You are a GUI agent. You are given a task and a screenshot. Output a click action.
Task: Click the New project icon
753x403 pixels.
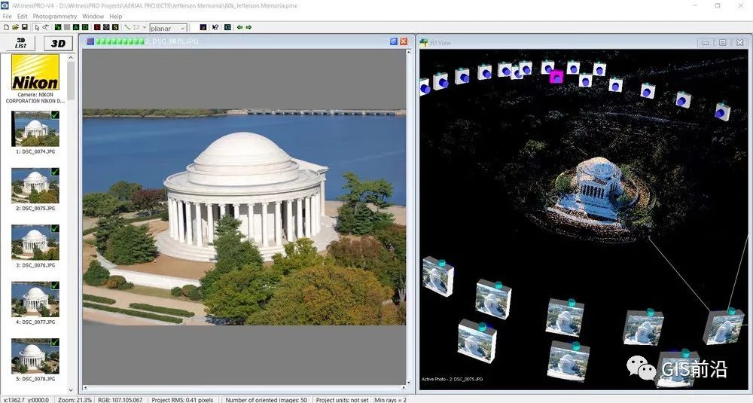tap(6, 28)
